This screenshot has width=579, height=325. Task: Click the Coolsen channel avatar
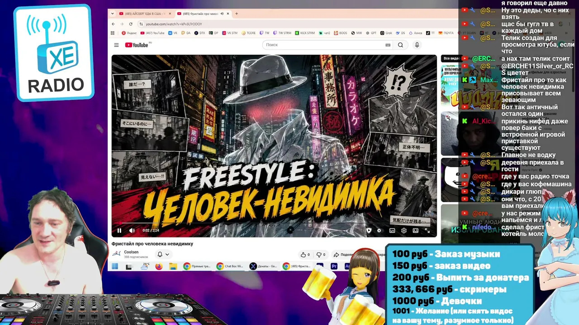tap(116, 253)
